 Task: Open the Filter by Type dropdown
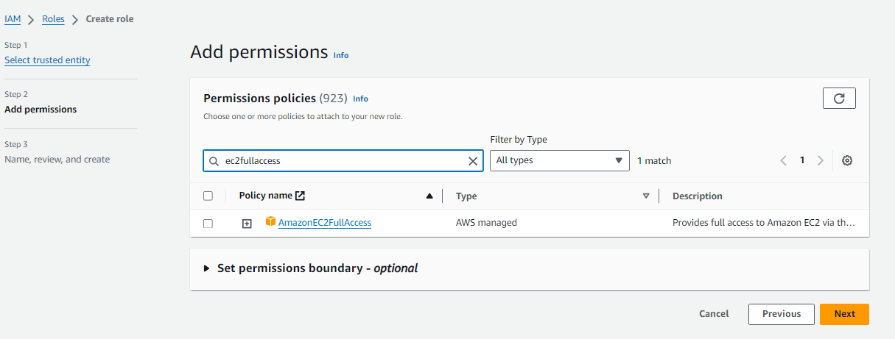[x=560, y=160]
